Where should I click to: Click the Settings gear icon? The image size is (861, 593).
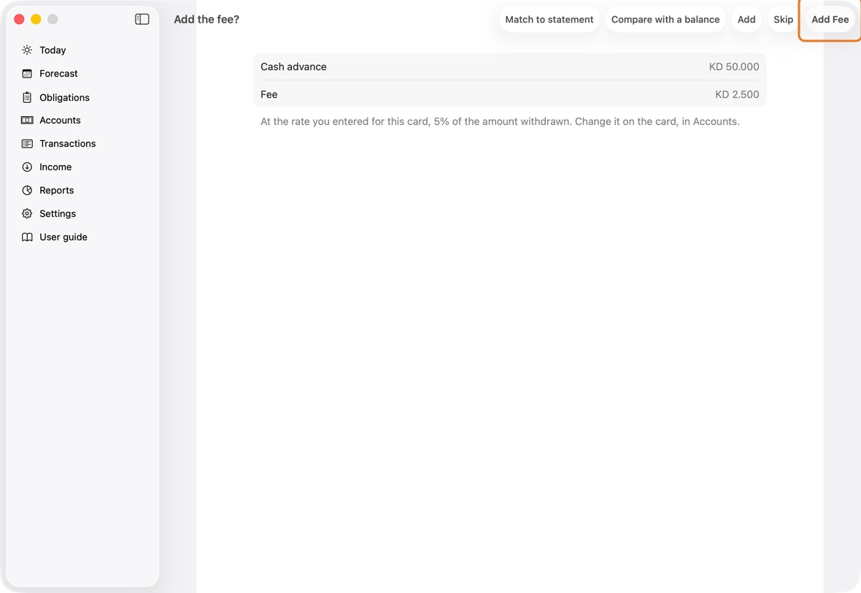(x=27, y=214)
